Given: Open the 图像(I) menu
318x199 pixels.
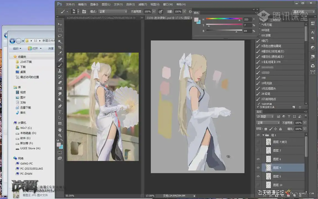Looking at the screenshot, I should click(x=94, y=4).
